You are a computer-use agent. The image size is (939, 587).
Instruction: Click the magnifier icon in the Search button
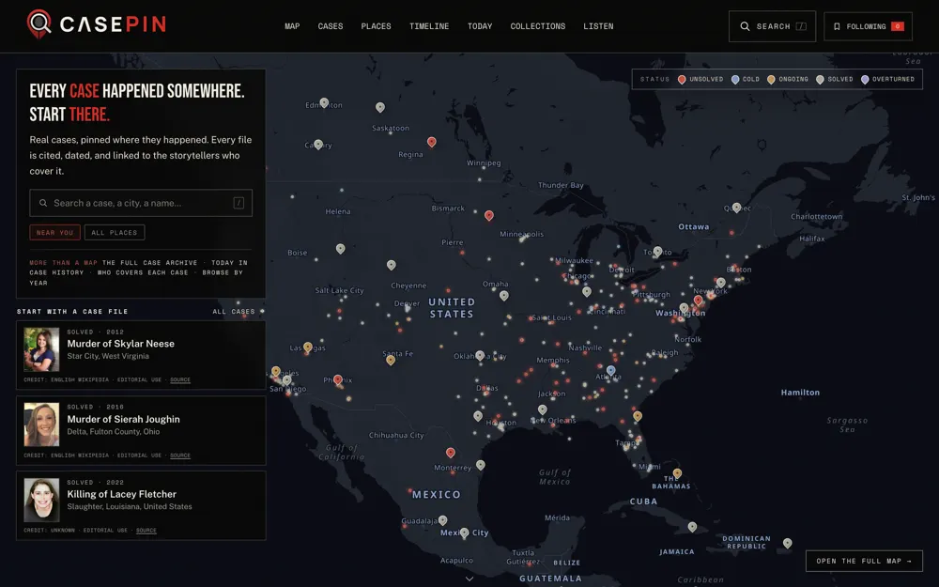tap(745, 26)
